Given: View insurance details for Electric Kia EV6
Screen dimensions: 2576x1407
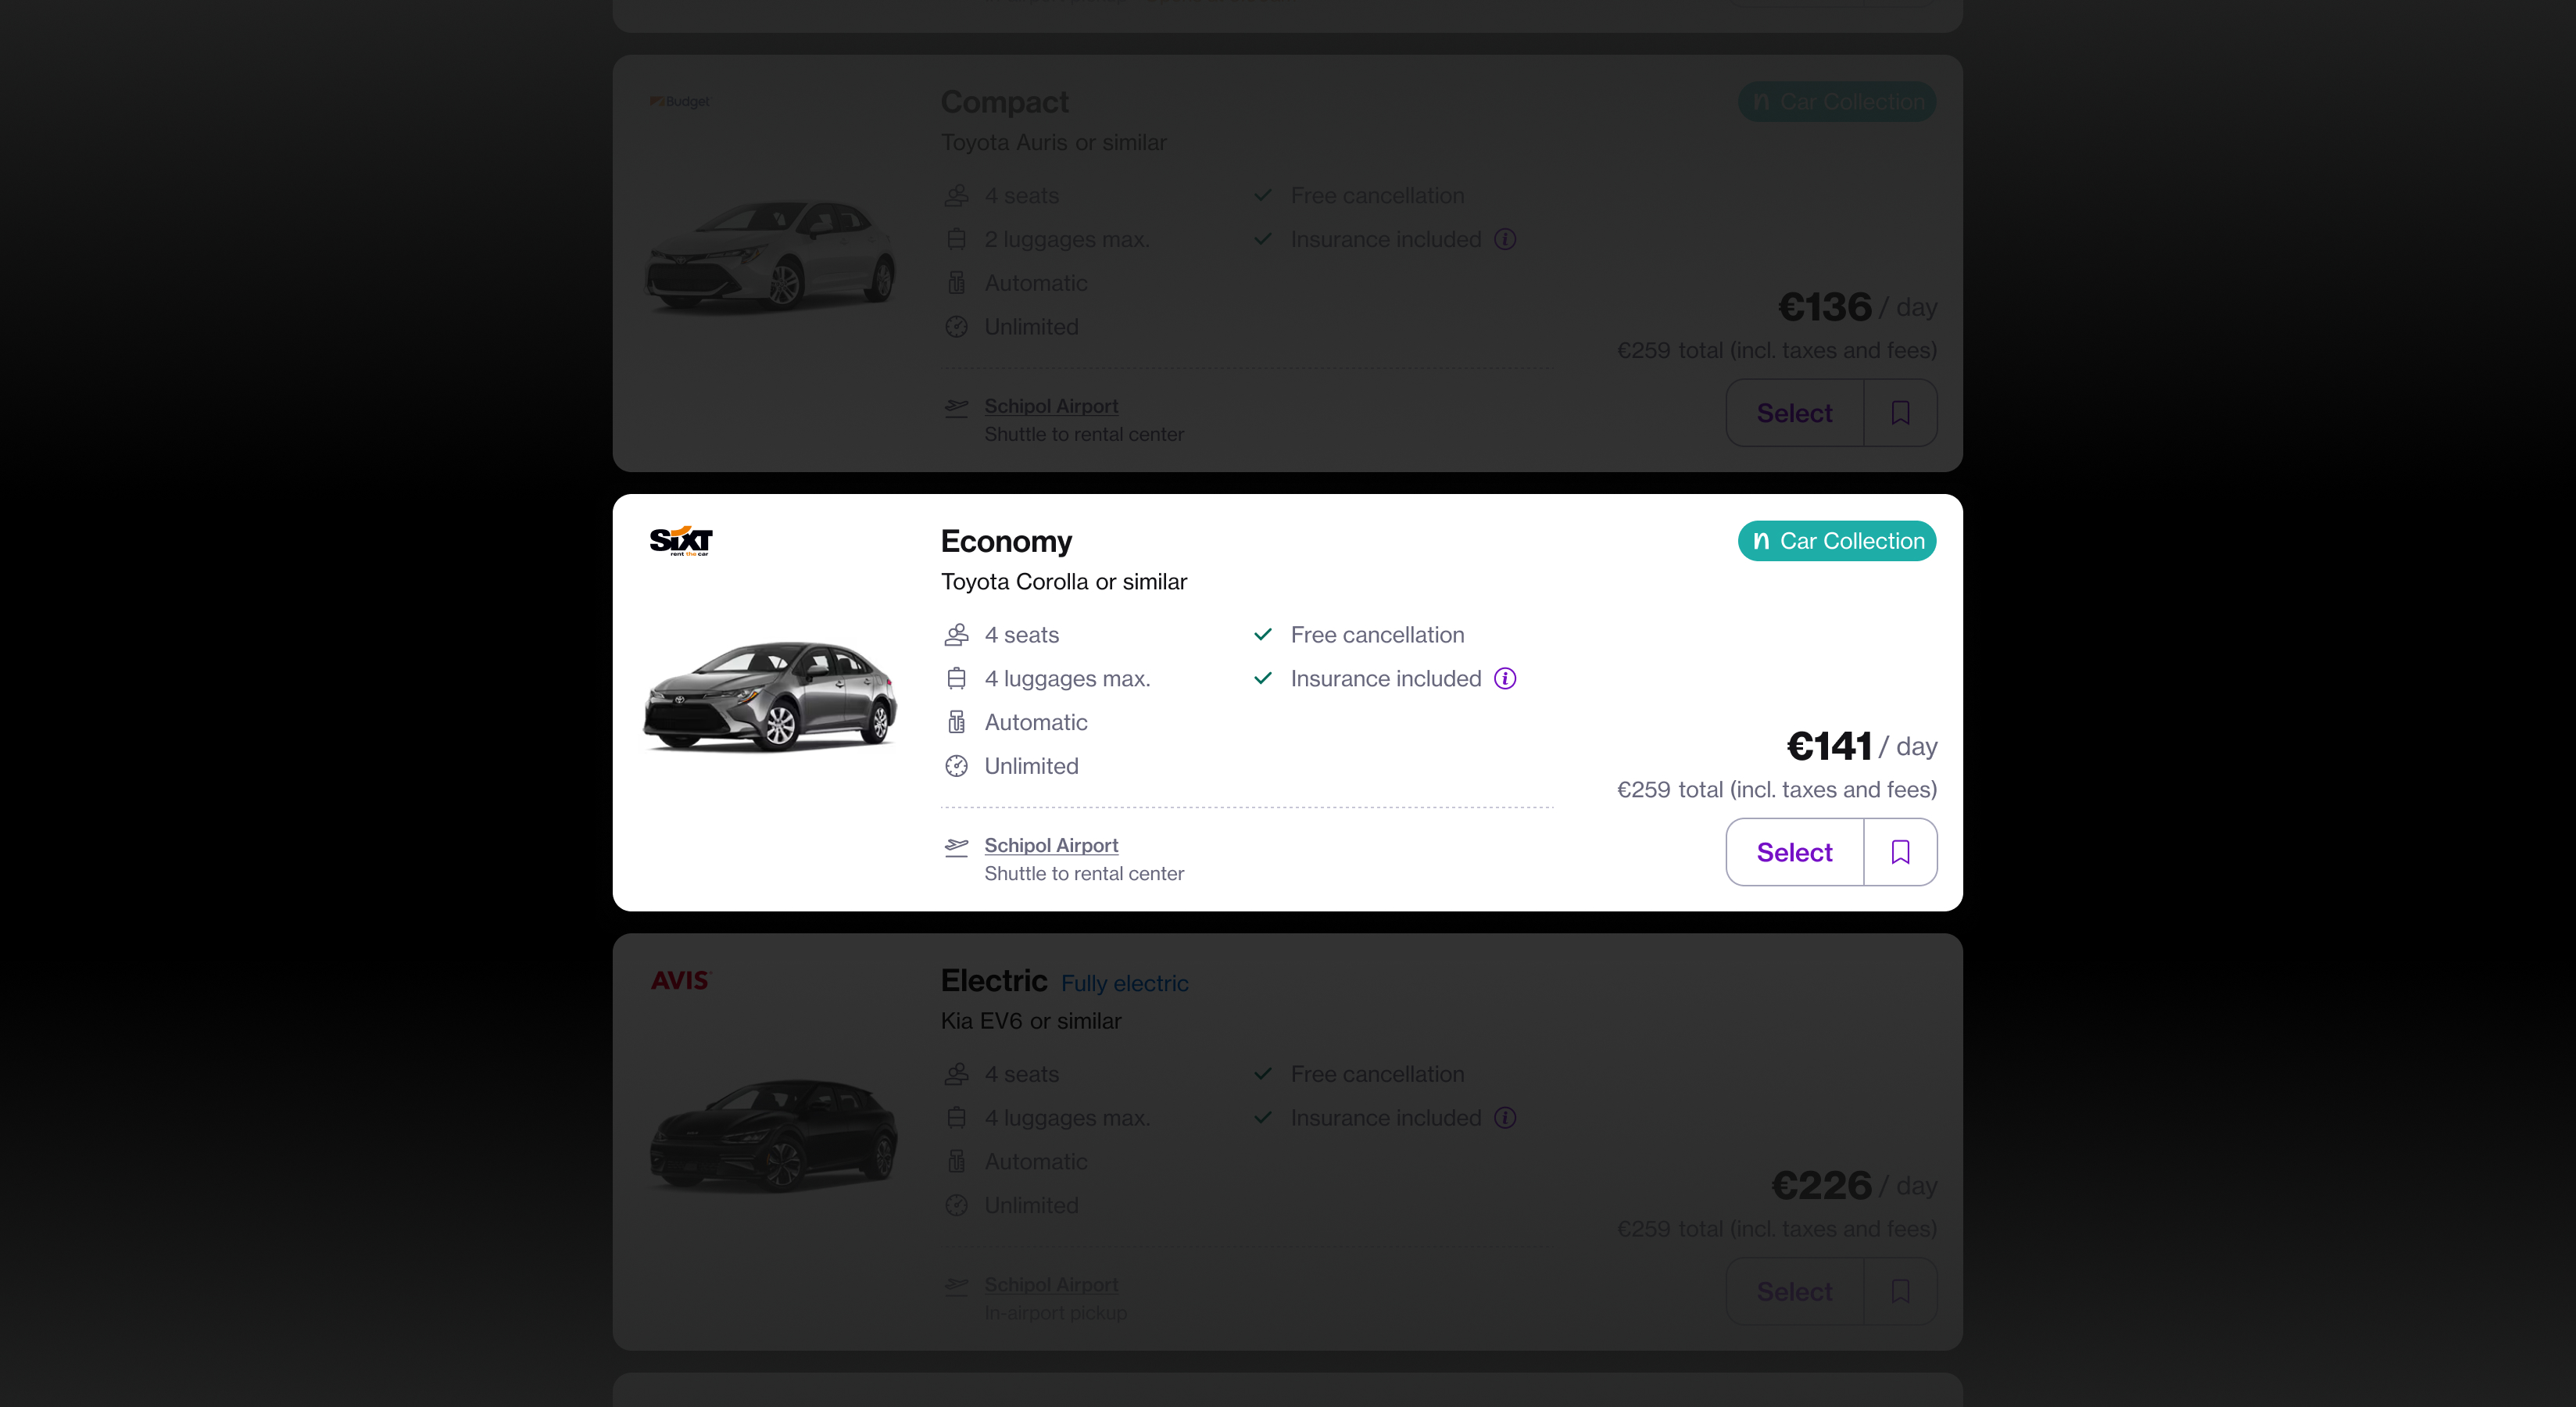Looking at the screenshot, I should pos(1505,1118).
